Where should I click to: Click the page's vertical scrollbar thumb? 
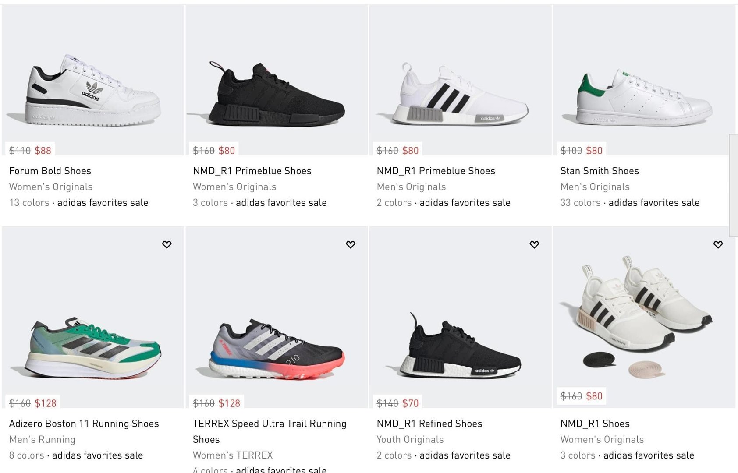733,185
